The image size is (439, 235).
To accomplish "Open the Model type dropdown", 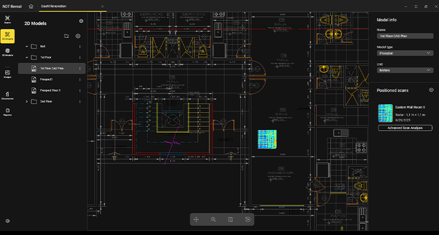I will click(405, 53).
